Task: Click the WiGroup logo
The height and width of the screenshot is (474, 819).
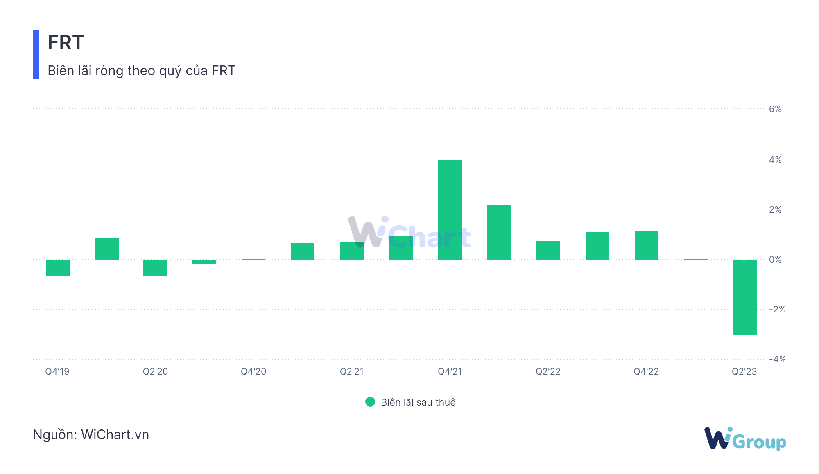Action: (x=745, y=438)
